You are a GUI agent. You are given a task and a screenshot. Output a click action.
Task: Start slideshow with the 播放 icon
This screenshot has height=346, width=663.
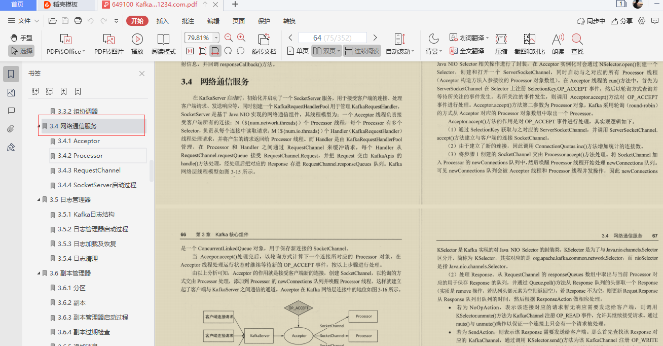tap(136, 41)
